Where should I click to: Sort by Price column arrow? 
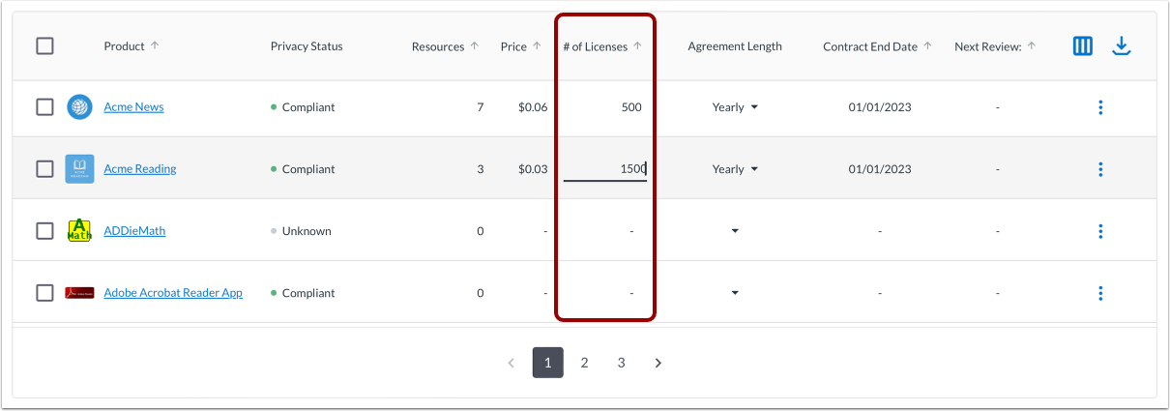tap(537, 46)
